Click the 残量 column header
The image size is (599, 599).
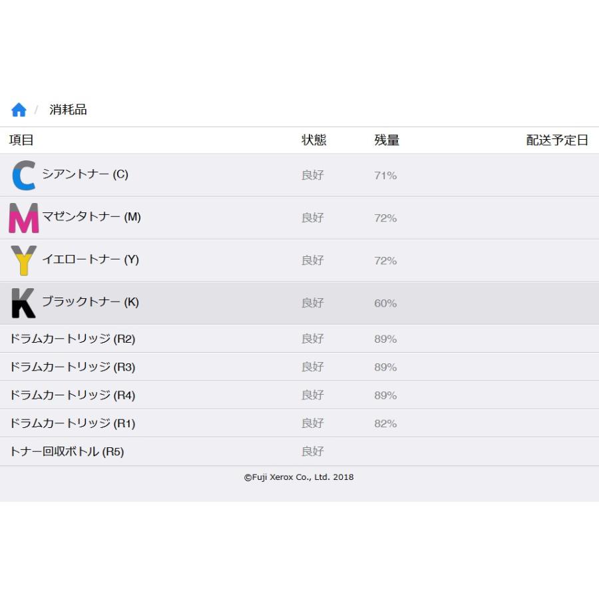coord(385,140)
